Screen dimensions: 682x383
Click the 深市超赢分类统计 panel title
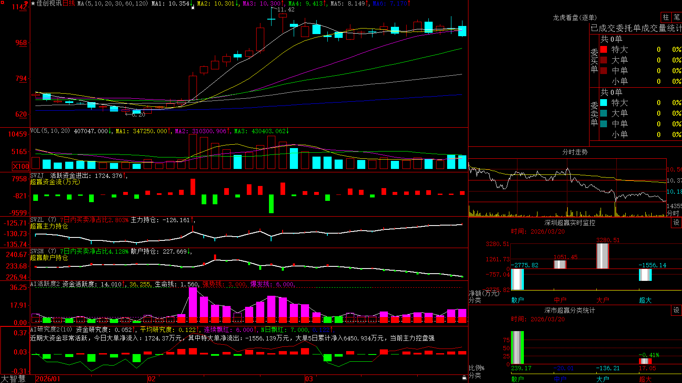(569, 310)
